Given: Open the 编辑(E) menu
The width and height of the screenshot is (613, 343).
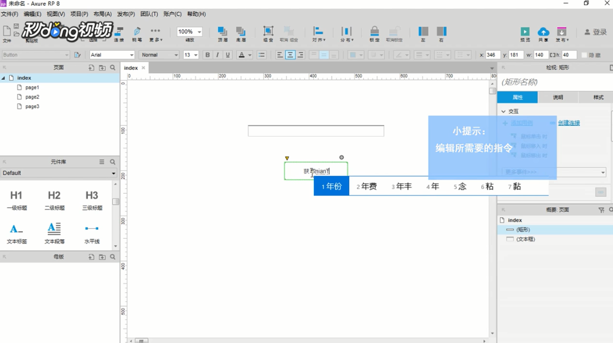Looking at the screenshot, I should click(x=32, y=14).
